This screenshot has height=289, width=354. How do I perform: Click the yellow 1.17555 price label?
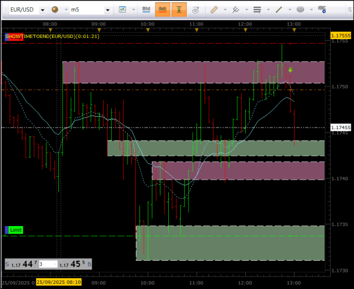(x=340, y=36)
